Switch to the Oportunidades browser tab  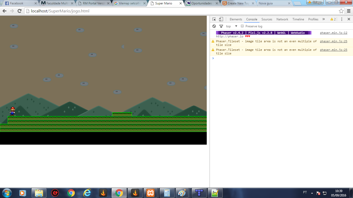[203, 3]
